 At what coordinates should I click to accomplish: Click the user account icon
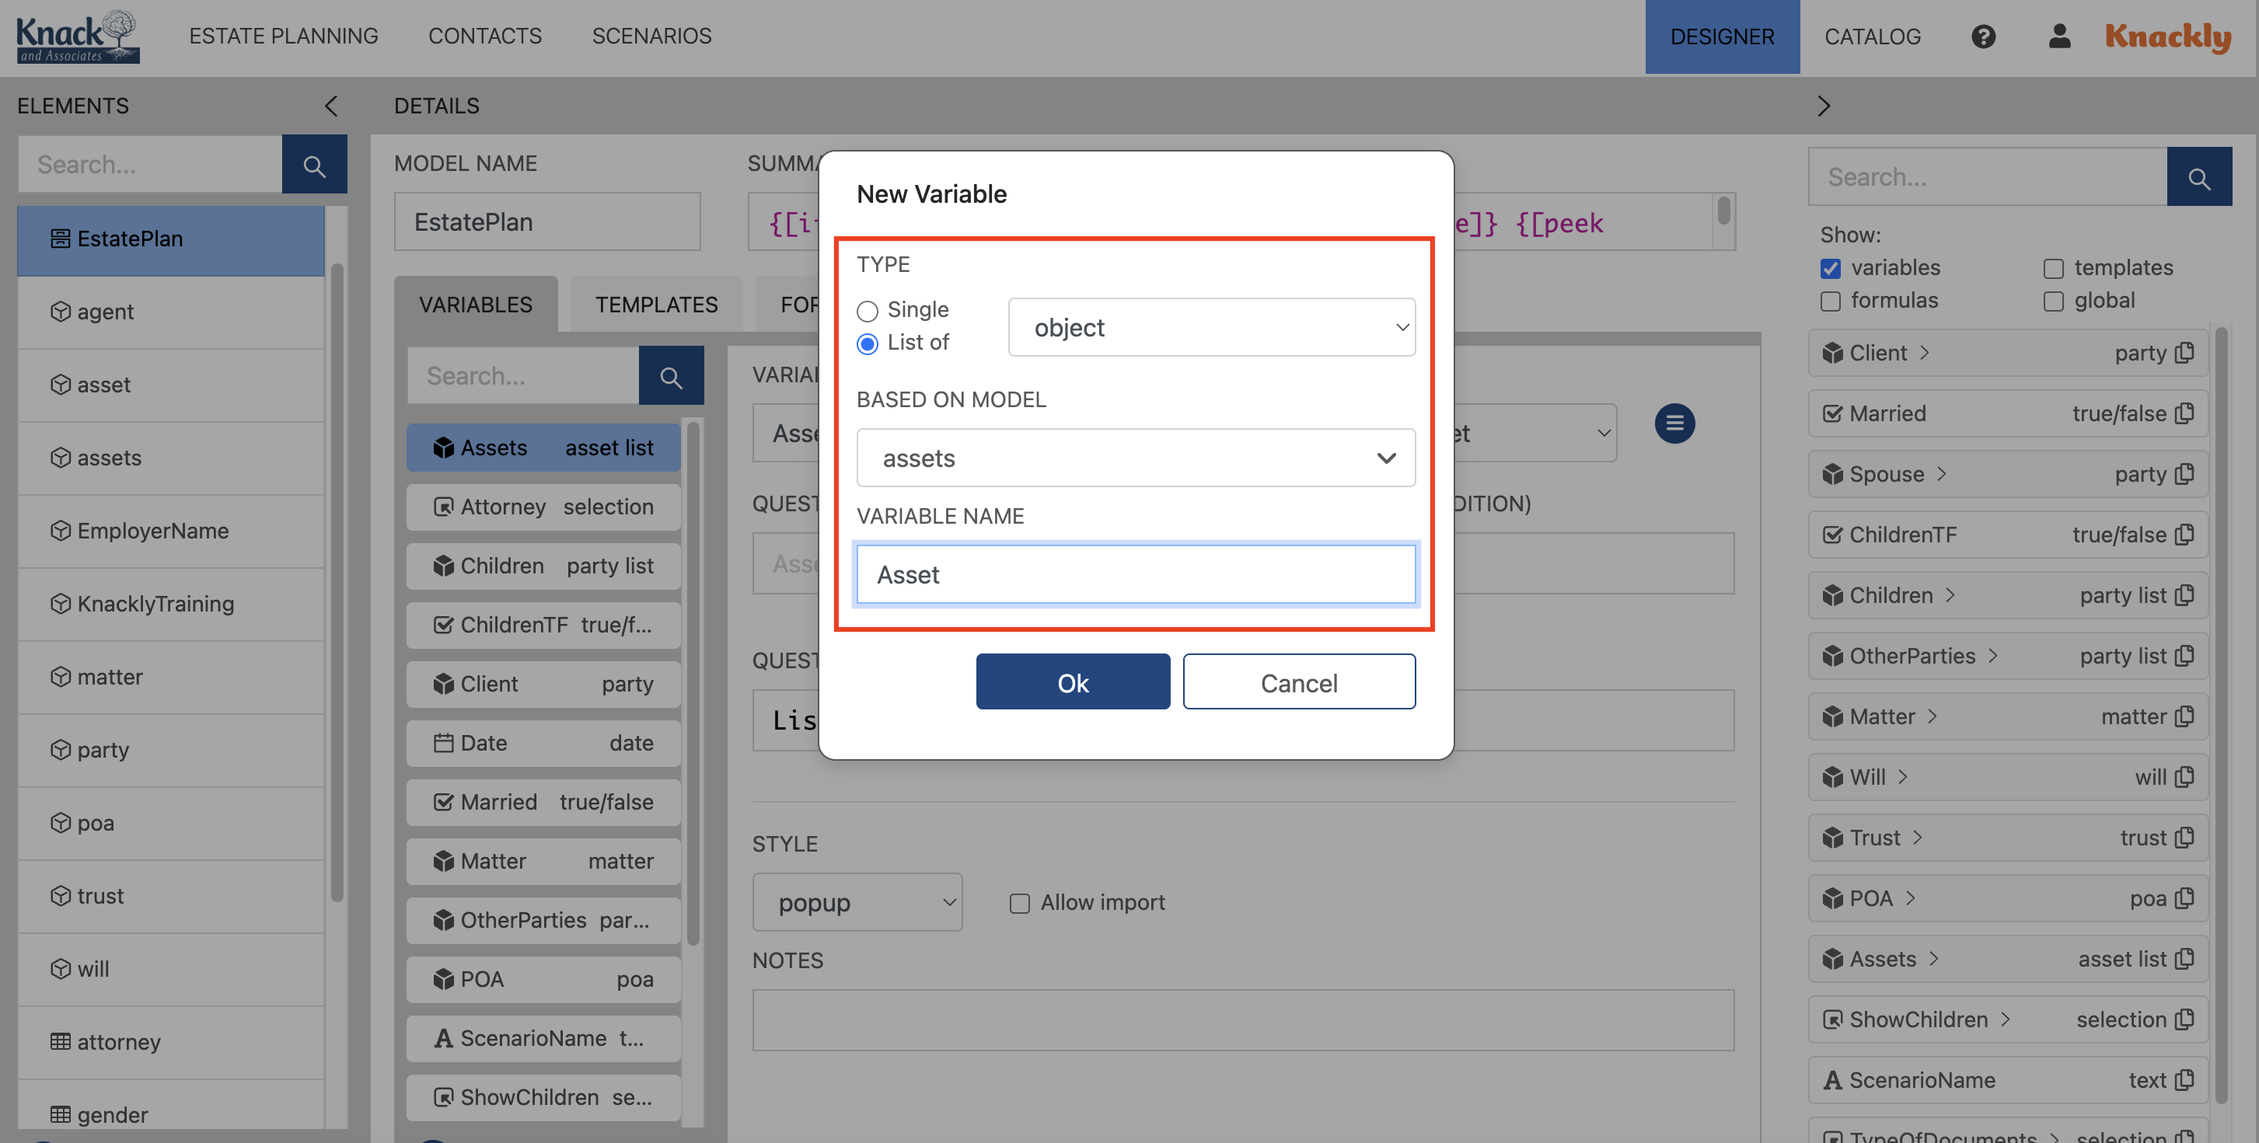[x=2059, y=36]
